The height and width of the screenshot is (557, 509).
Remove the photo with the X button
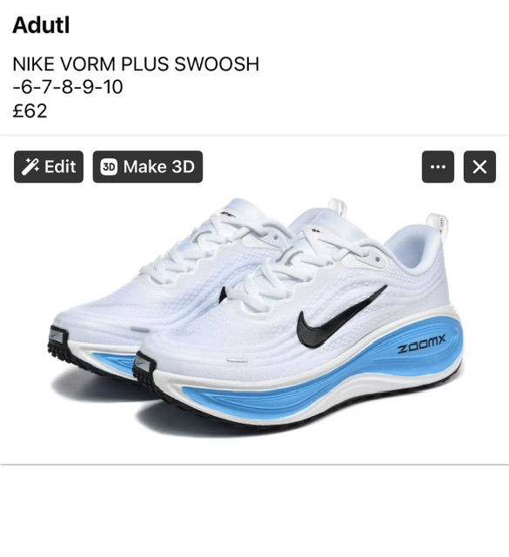[x=479, y=166]
